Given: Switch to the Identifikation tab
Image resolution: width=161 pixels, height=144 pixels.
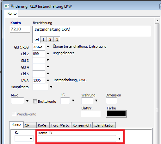Looking at the screenshot, I should (104, 125).
